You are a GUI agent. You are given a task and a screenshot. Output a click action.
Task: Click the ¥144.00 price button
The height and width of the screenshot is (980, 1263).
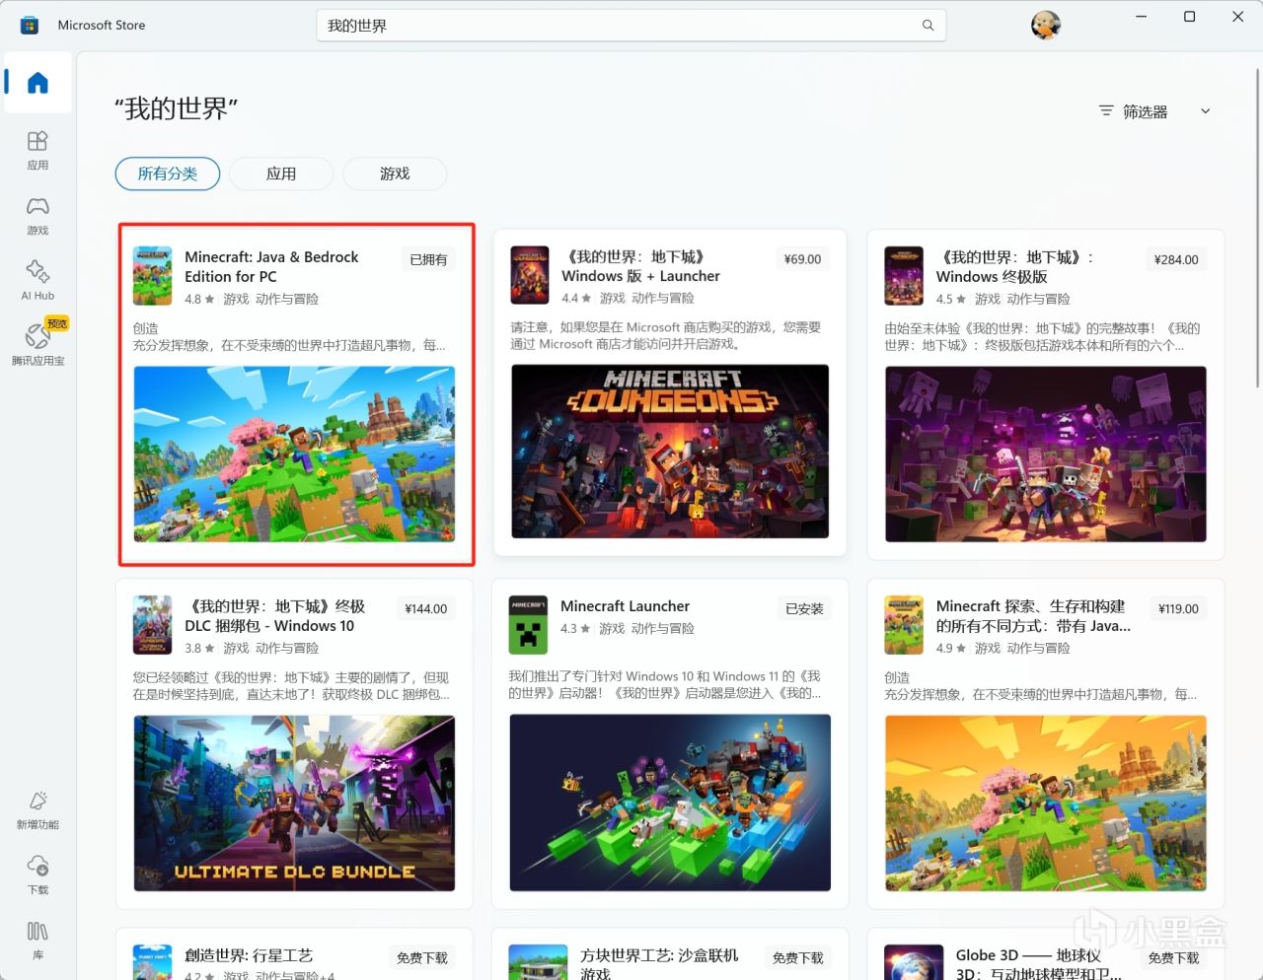425,608
